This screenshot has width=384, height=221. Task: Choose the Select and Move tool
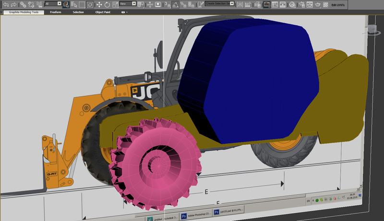99,4
